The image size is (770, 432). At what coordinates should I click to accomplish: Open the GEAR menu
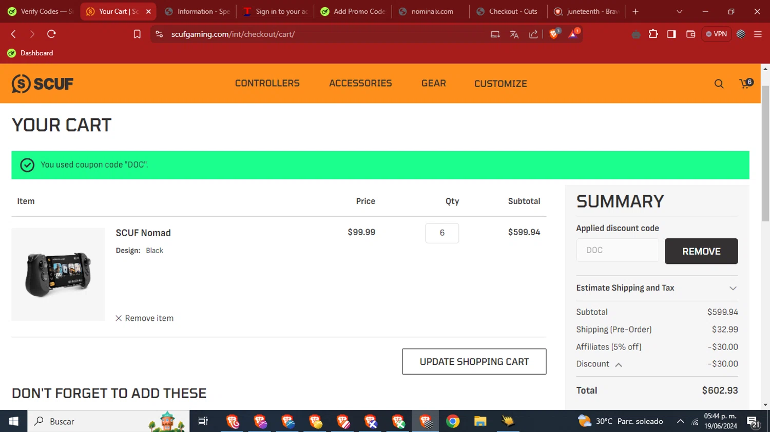click(x=434, y=83)
